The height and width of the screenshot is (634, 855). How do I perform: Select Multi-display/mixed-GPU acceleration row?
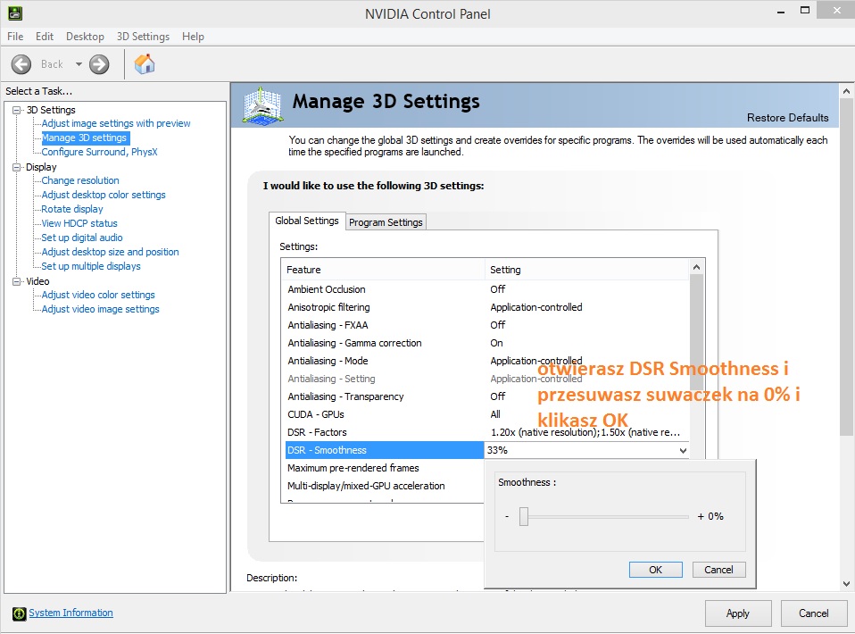385,486
